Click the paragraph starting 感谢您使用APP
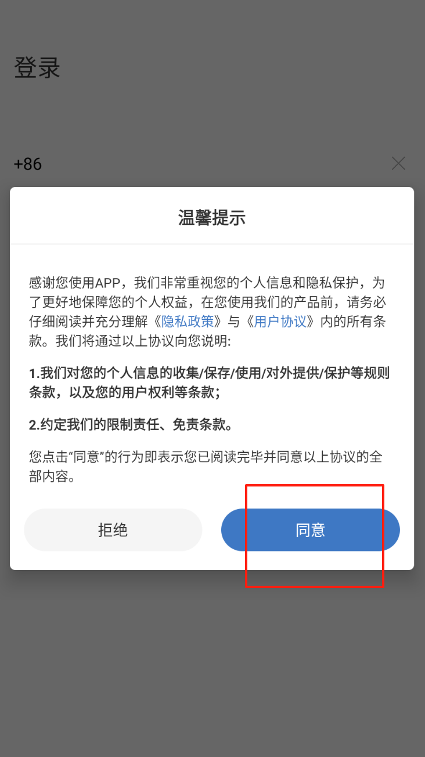Viewport: 425px width, 757px height. coord(208,312)
